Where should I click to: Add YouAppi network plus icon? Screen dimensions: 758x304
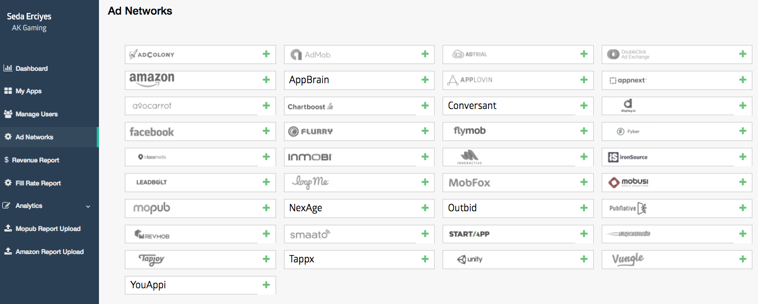pos(266,285)
